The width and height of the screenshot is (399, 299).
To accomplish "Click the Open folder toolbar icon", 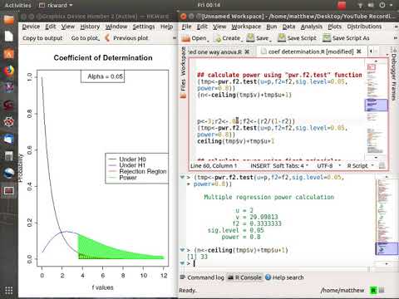I will (x=185, y=38).
